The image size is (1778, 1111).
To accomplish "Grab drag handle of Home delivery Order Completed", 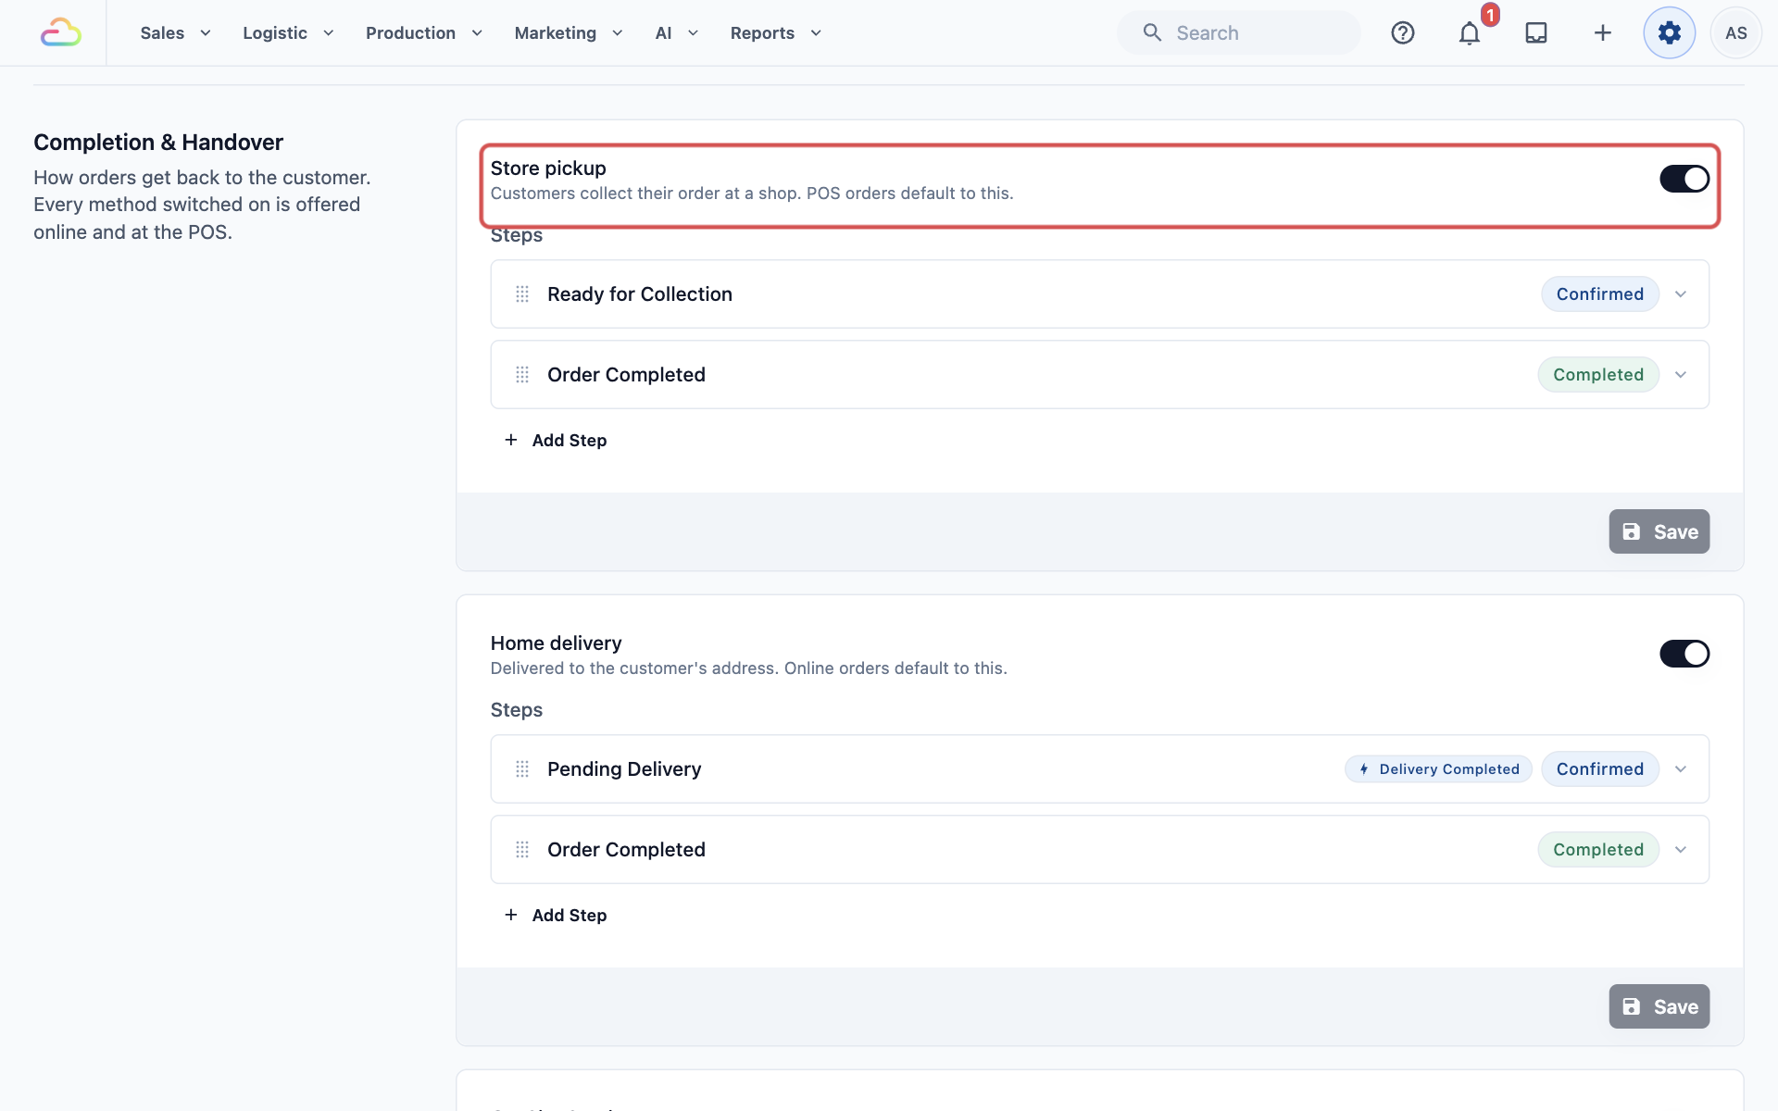I will click(x=522, y=850).
